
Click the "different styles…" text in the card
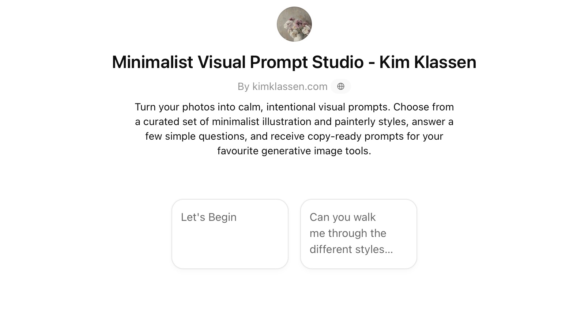tap(351, 249)
